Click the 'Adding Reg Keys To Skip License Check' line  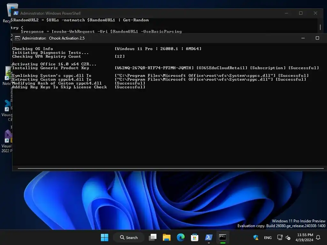[x=59, y=87]
